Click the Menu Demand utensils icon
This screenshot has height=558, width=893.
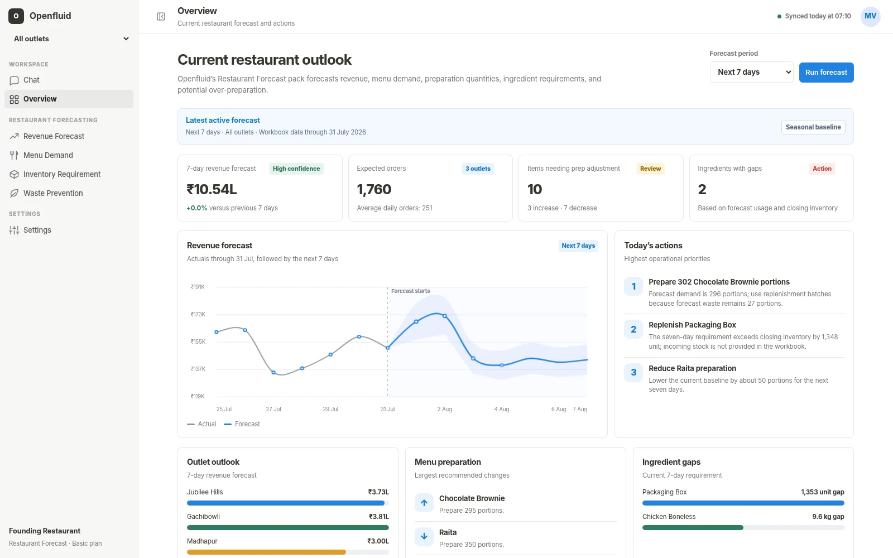pyautogui.click(x=15, y=156)
